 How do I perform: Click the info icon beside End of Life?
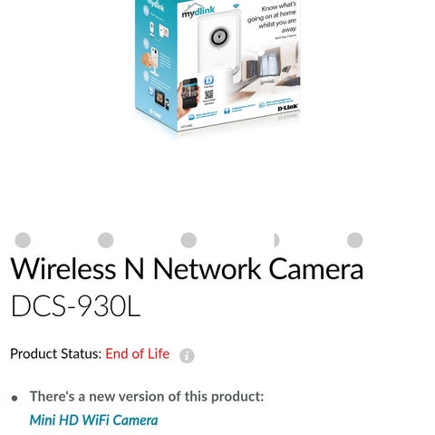coord(187,355)
